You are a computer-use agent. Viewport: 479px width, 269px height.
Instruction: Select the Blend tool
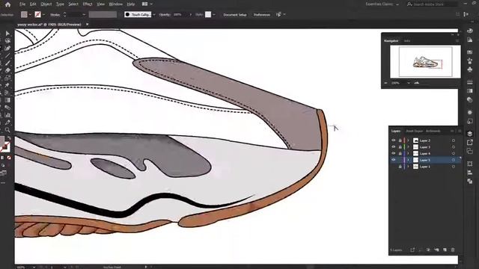coord(7,108)
